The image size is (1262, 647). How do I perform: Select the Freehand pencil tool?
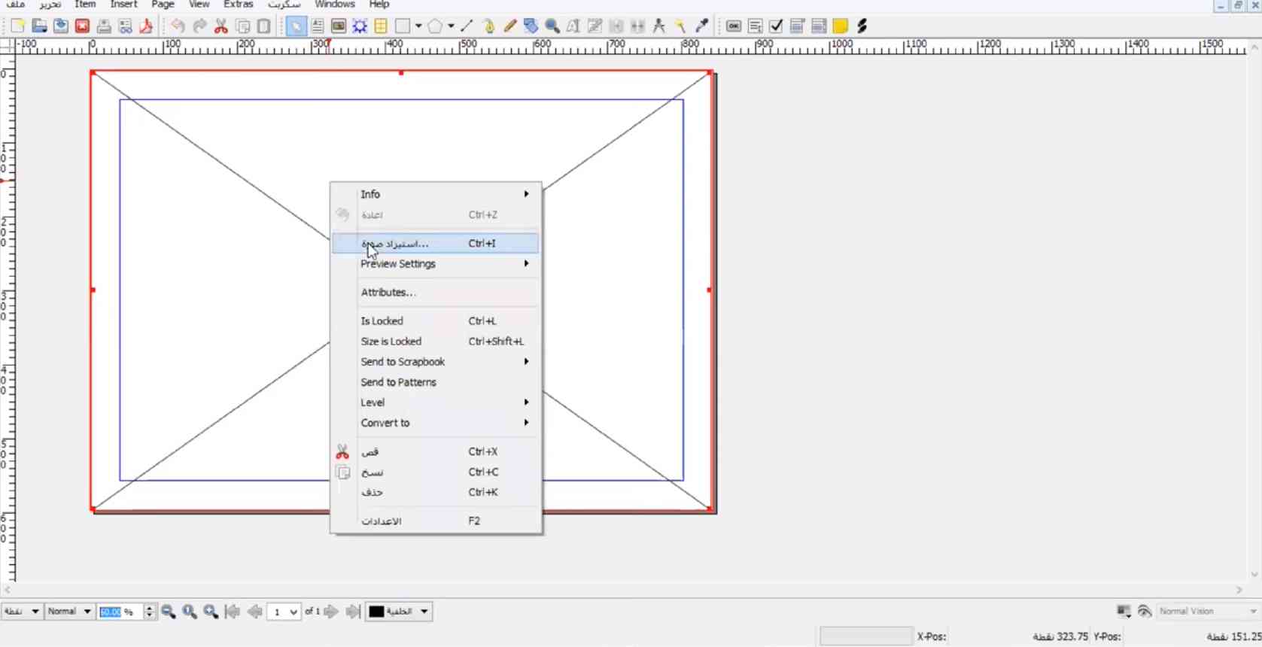[509, 26]
